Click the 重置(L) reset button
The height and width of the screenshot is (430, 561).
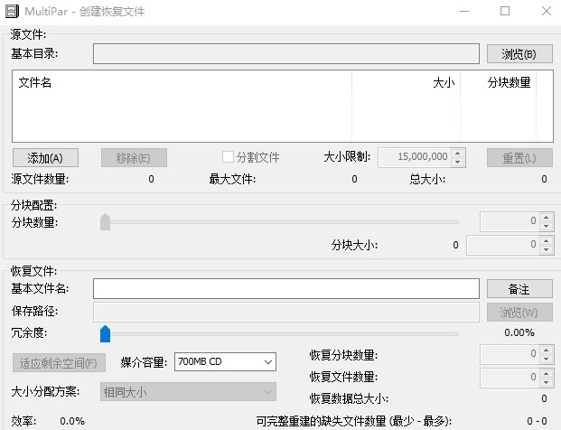click(x=519, y=158)
